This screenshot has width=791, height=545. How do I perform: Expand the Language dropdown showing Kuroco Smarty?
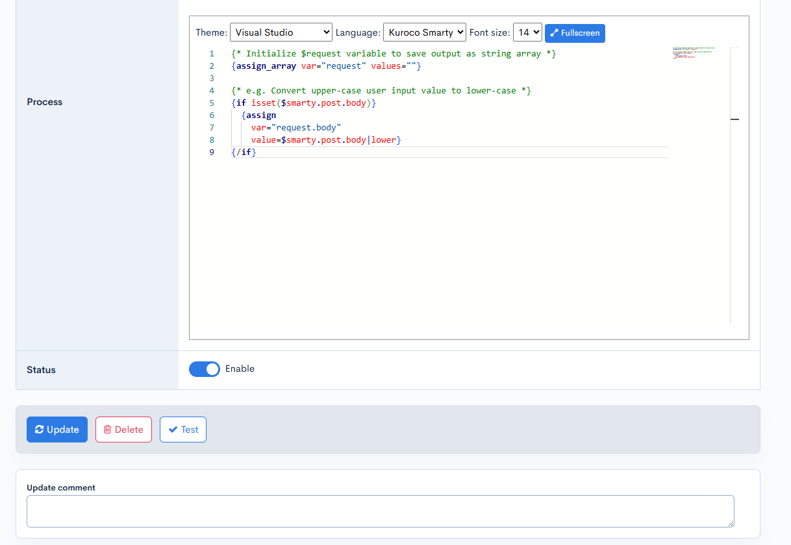tap(425, 32)
